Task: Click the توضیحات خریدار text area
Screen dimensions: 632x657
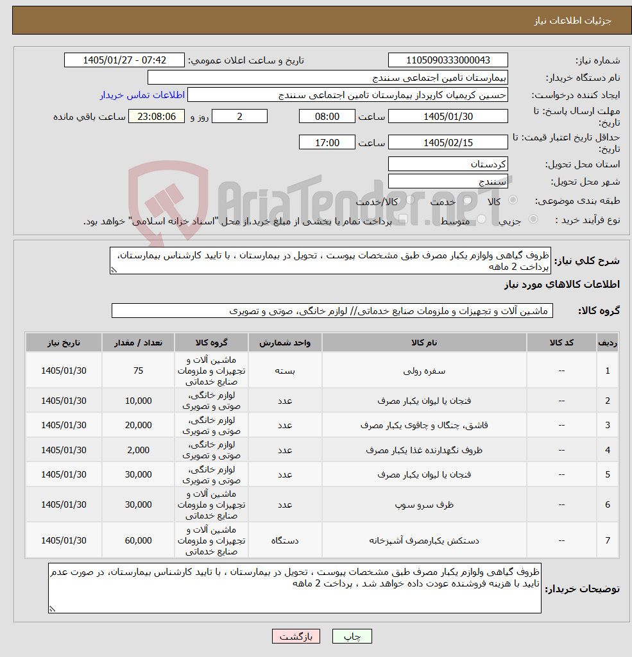Action: point(295,588)
